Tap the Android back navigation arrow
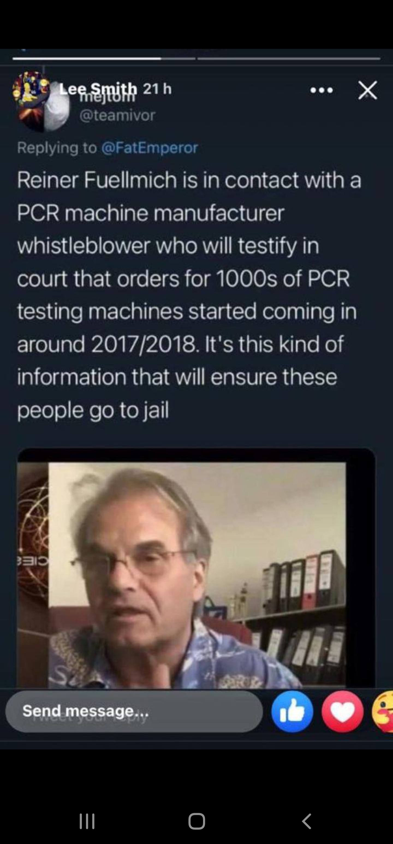393x844 pixels. tap(306, 821)
